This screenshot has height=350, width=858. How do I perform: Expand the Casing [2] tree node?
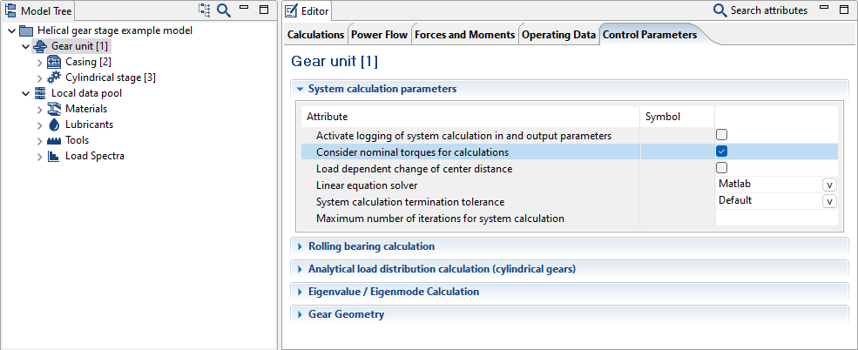click(39, 63)
